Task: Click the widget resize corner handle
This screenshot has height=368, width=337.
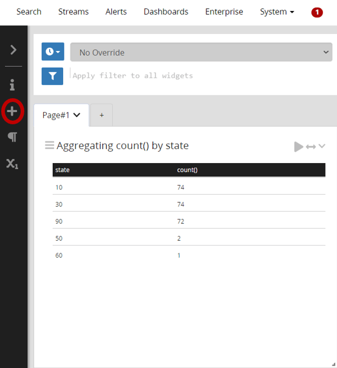Action: 333,364
